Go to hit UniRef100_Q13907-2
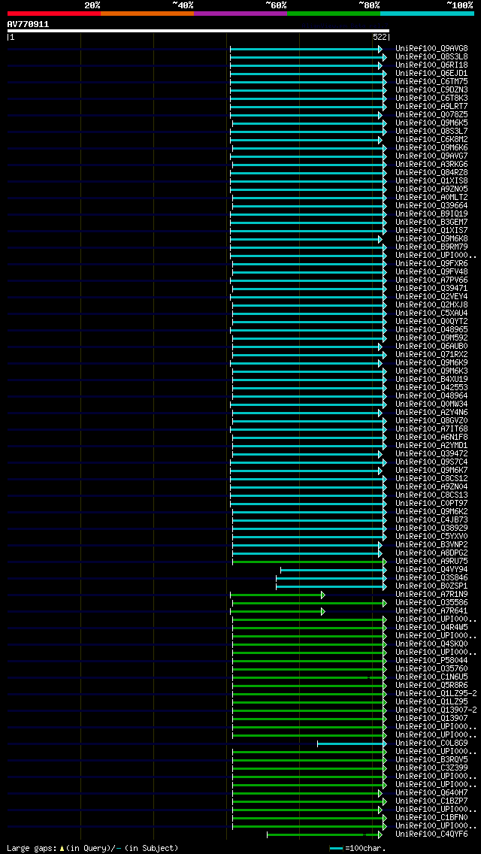Viewport: 481px width, 854px height. point(436,710)
